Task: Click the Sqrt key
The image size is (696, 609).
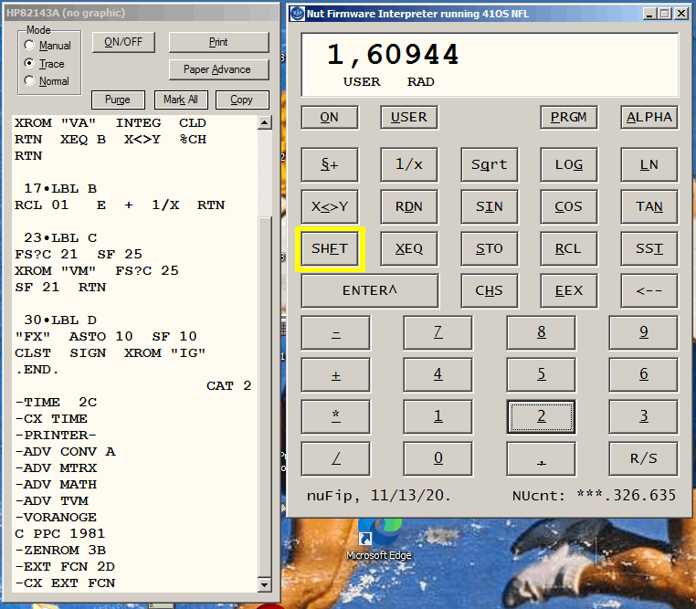Action: (490, 164)
